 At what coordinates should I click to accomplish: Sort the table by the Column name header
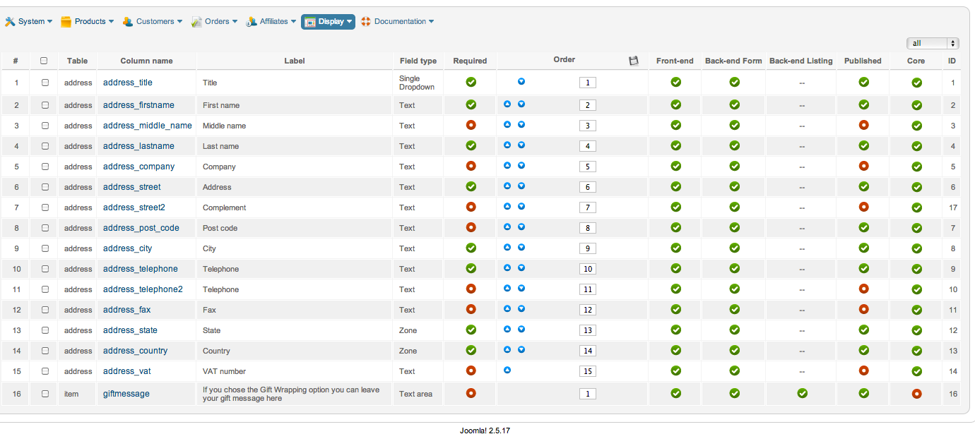pos(146,61)
